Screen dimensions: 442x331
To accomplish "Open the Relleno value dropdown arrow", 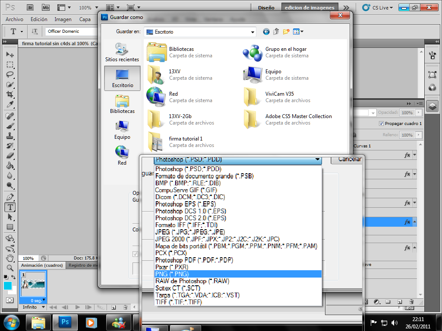I will [x=419, y=135].
